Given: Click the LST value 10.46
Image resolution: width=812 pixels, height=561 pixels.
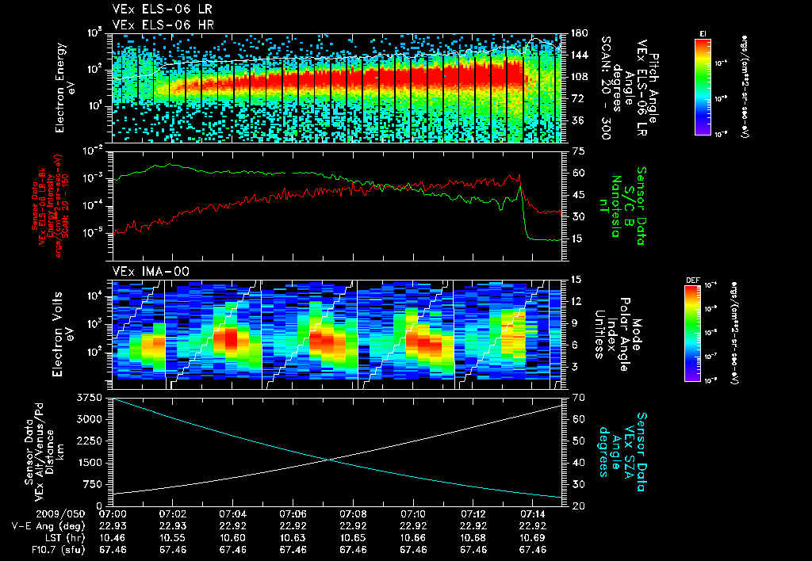Looking at the screenshot, I should click(x=113, y=538).
